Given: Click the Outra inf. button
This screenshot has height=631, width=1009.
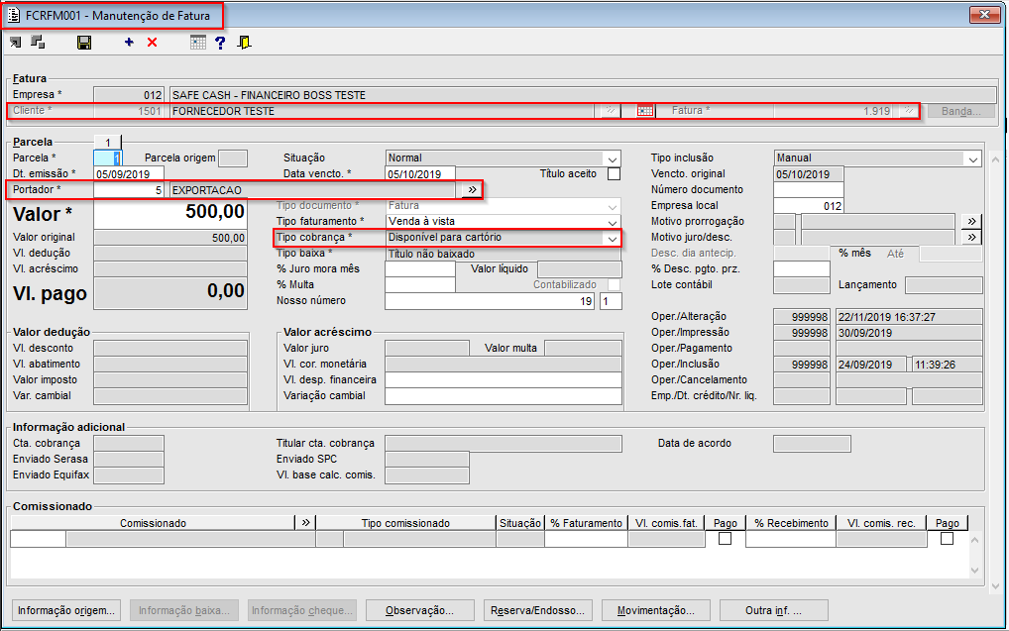Looking at the screenshot, I should coord(773,610).
